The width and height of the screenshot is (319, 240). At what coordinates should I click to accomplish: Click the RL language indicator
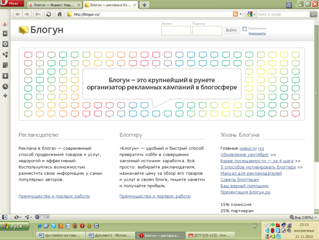[255, 226]
